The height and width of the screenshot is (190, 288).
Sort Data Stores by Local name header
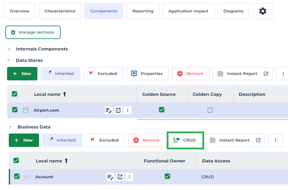[47, 94]
